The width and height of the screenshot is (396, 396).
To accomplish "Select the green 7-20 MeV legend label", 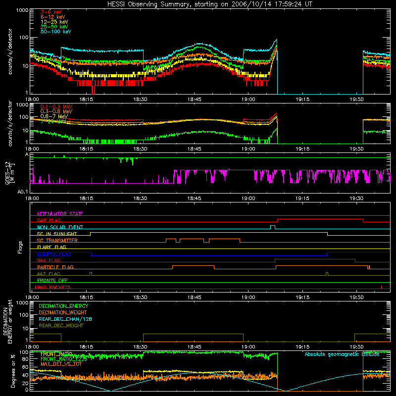I will click(x=52, y=121).
